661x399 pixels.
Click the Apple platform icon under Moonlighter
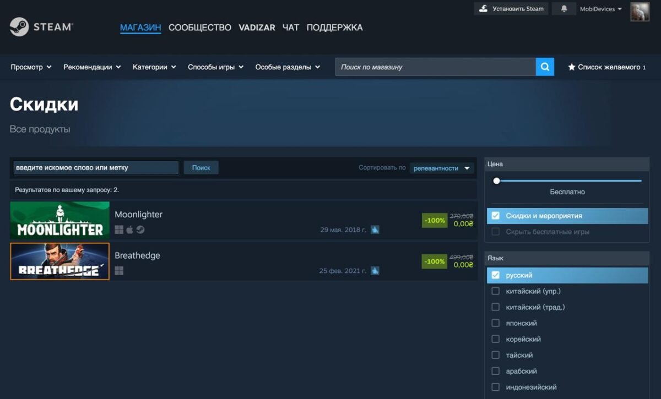click(x=130, y=229)
